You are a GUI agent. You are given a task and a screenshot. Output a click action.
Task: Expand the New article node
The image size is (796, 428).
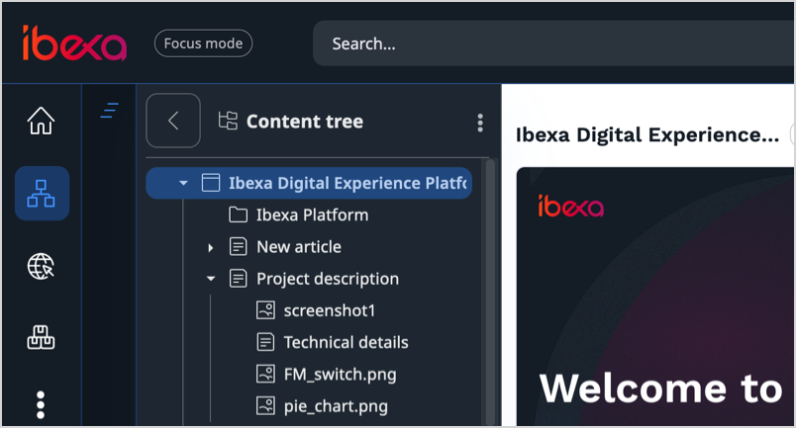click(210, 247)
